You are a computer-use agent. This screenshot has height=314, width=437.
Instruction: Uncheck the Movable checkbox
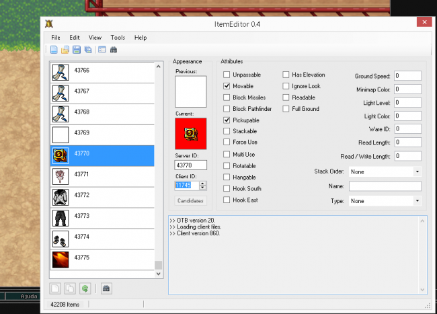[227, 86]
